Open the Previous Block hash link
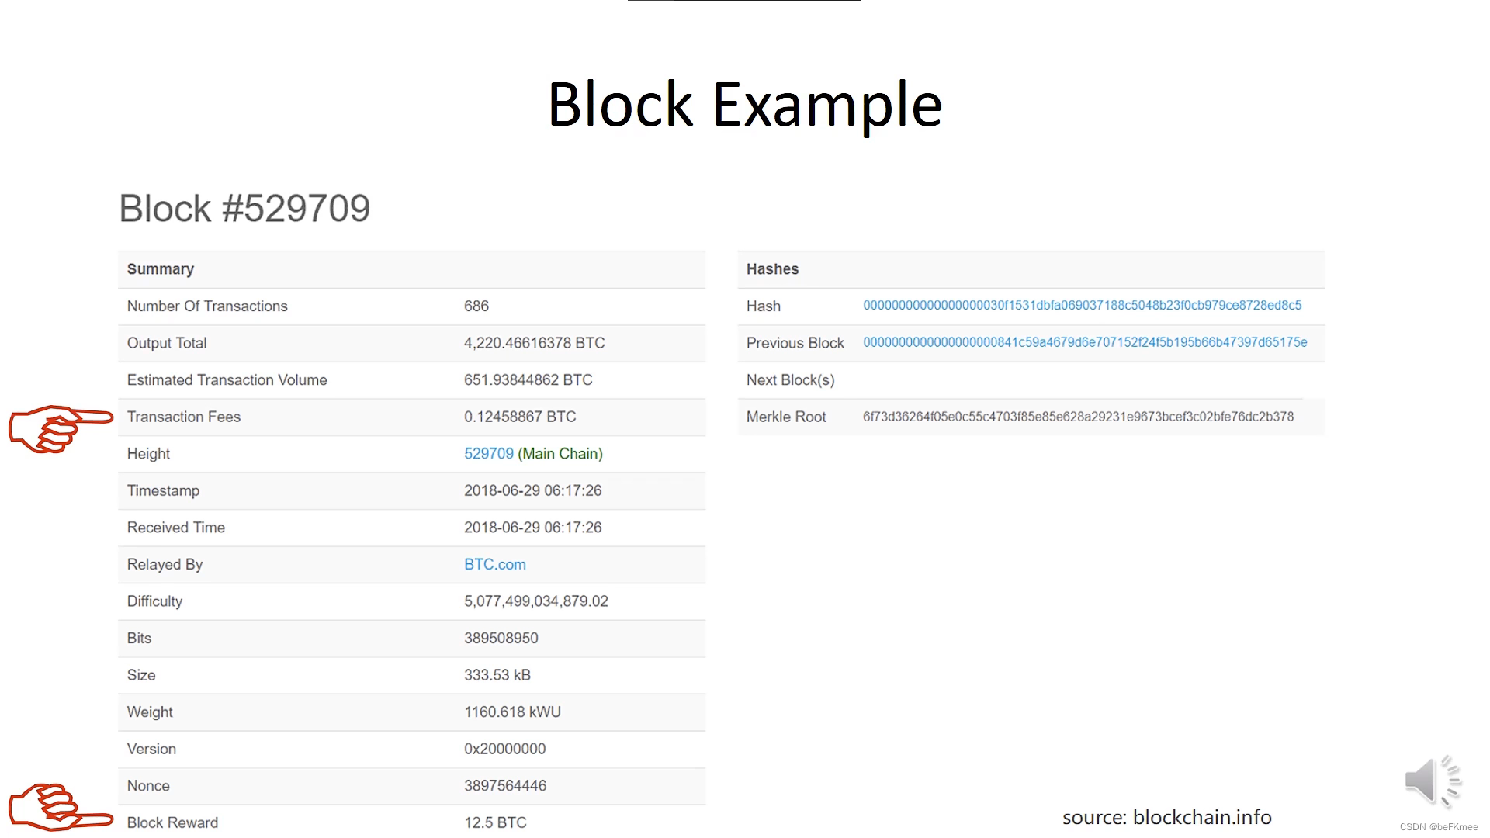Viewport: 1490px width, 838px height. (1085, 342)
